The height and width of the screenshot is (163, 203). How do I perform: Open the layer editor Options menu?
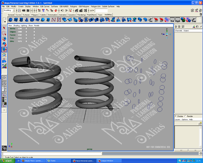point(185,120)
